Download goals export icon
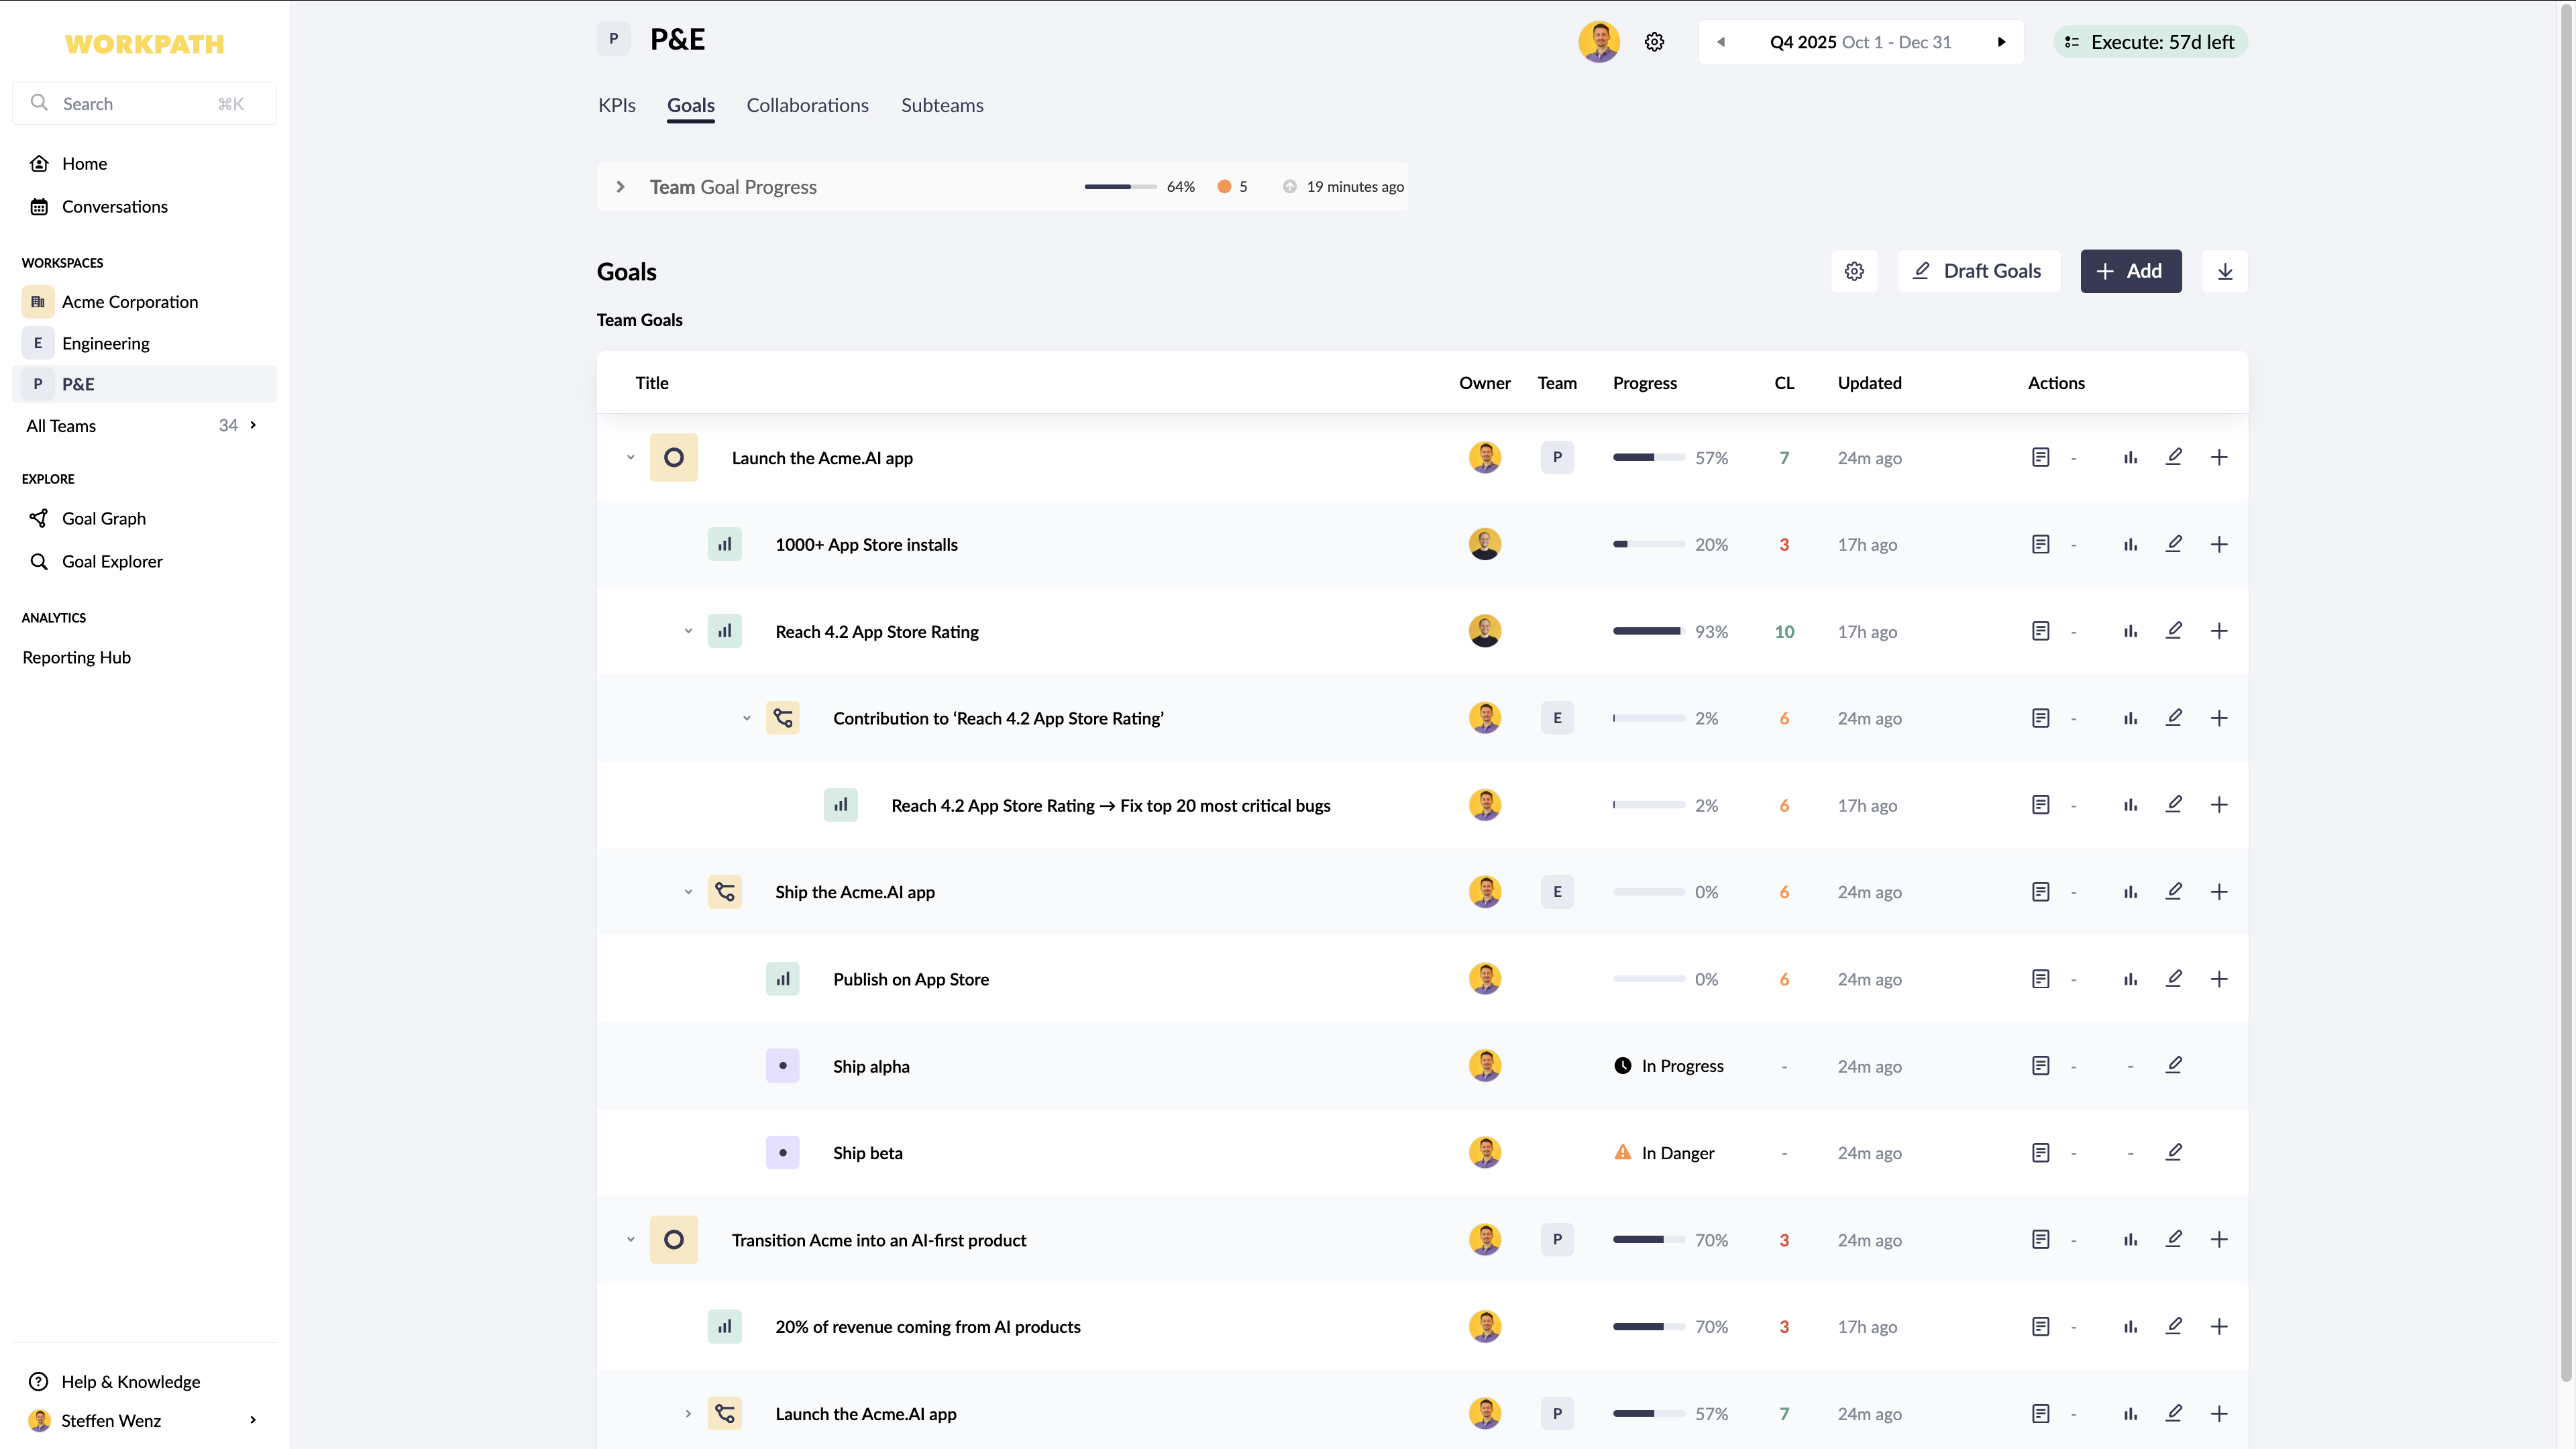 (2225, 271)
